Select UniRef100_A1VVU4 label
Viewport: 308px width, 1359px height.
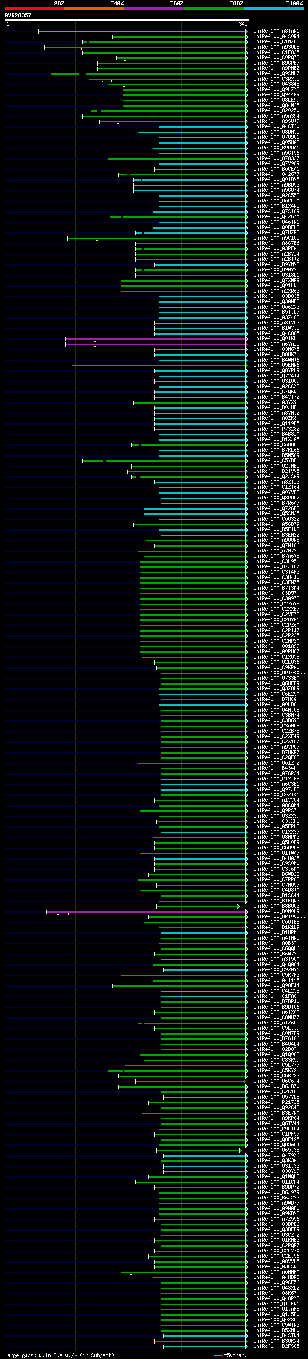coord(276,800)
